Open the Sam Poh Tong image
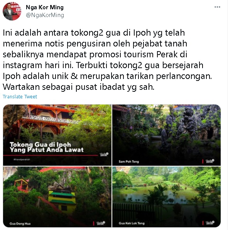The image size is (228, 230). (x=167, y=135)
